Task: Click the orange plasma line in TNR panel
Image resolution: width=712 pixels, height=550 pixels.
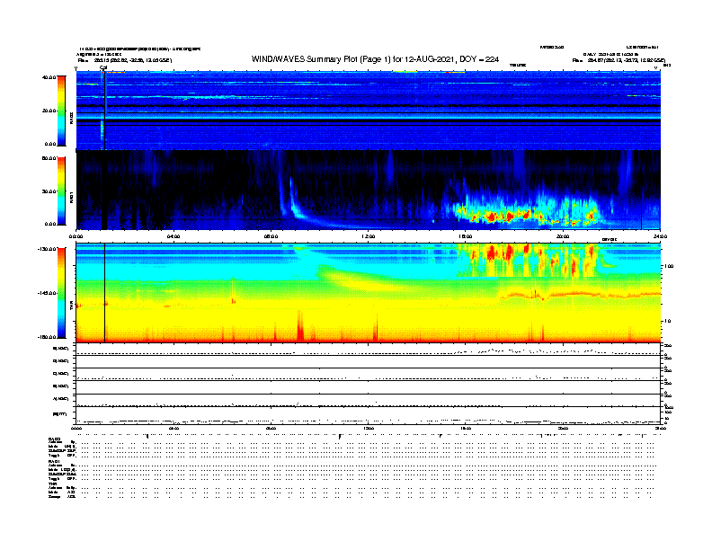Action: click(x=582, y=294)
